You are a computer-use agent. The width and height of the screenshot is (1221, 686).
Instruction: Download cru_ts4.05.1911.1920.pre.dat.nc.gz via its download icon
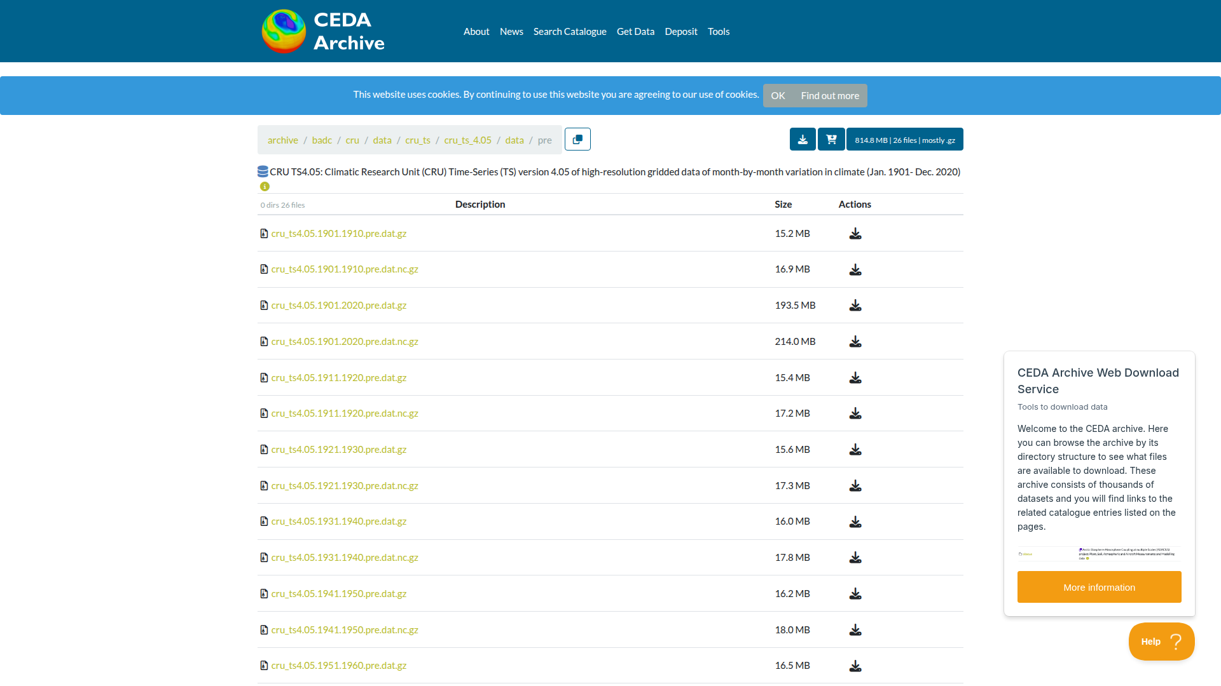click(855, 414)
